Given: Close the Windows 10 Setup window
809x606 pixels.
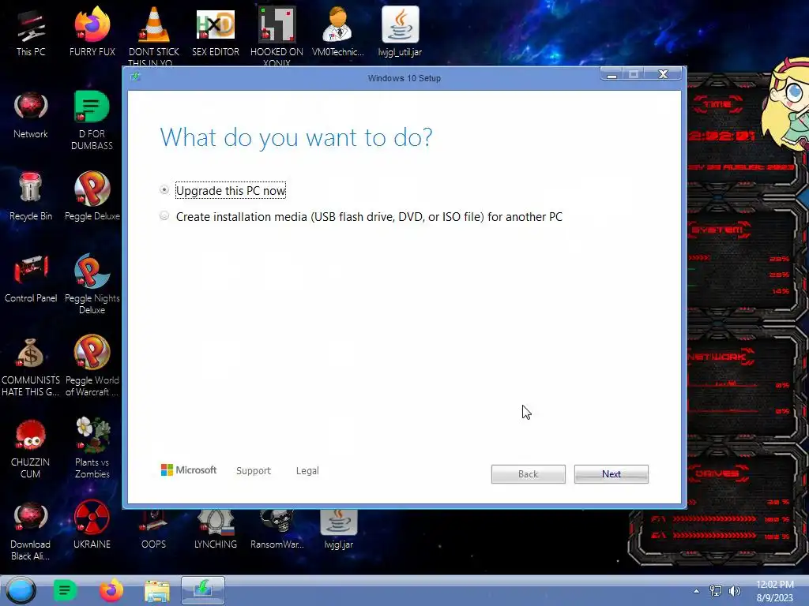Looking at the screenshot, I should [x=664, y=74].
